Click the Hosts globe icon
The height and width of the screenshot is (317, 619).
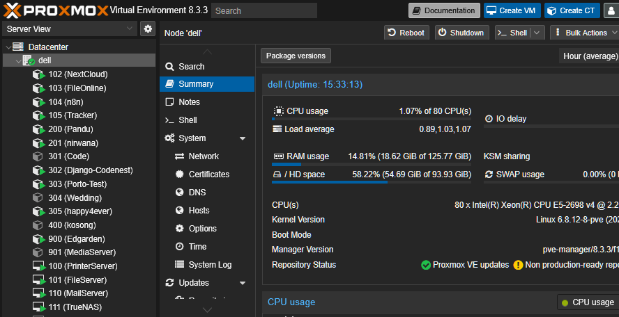click(x=180, y=210)
